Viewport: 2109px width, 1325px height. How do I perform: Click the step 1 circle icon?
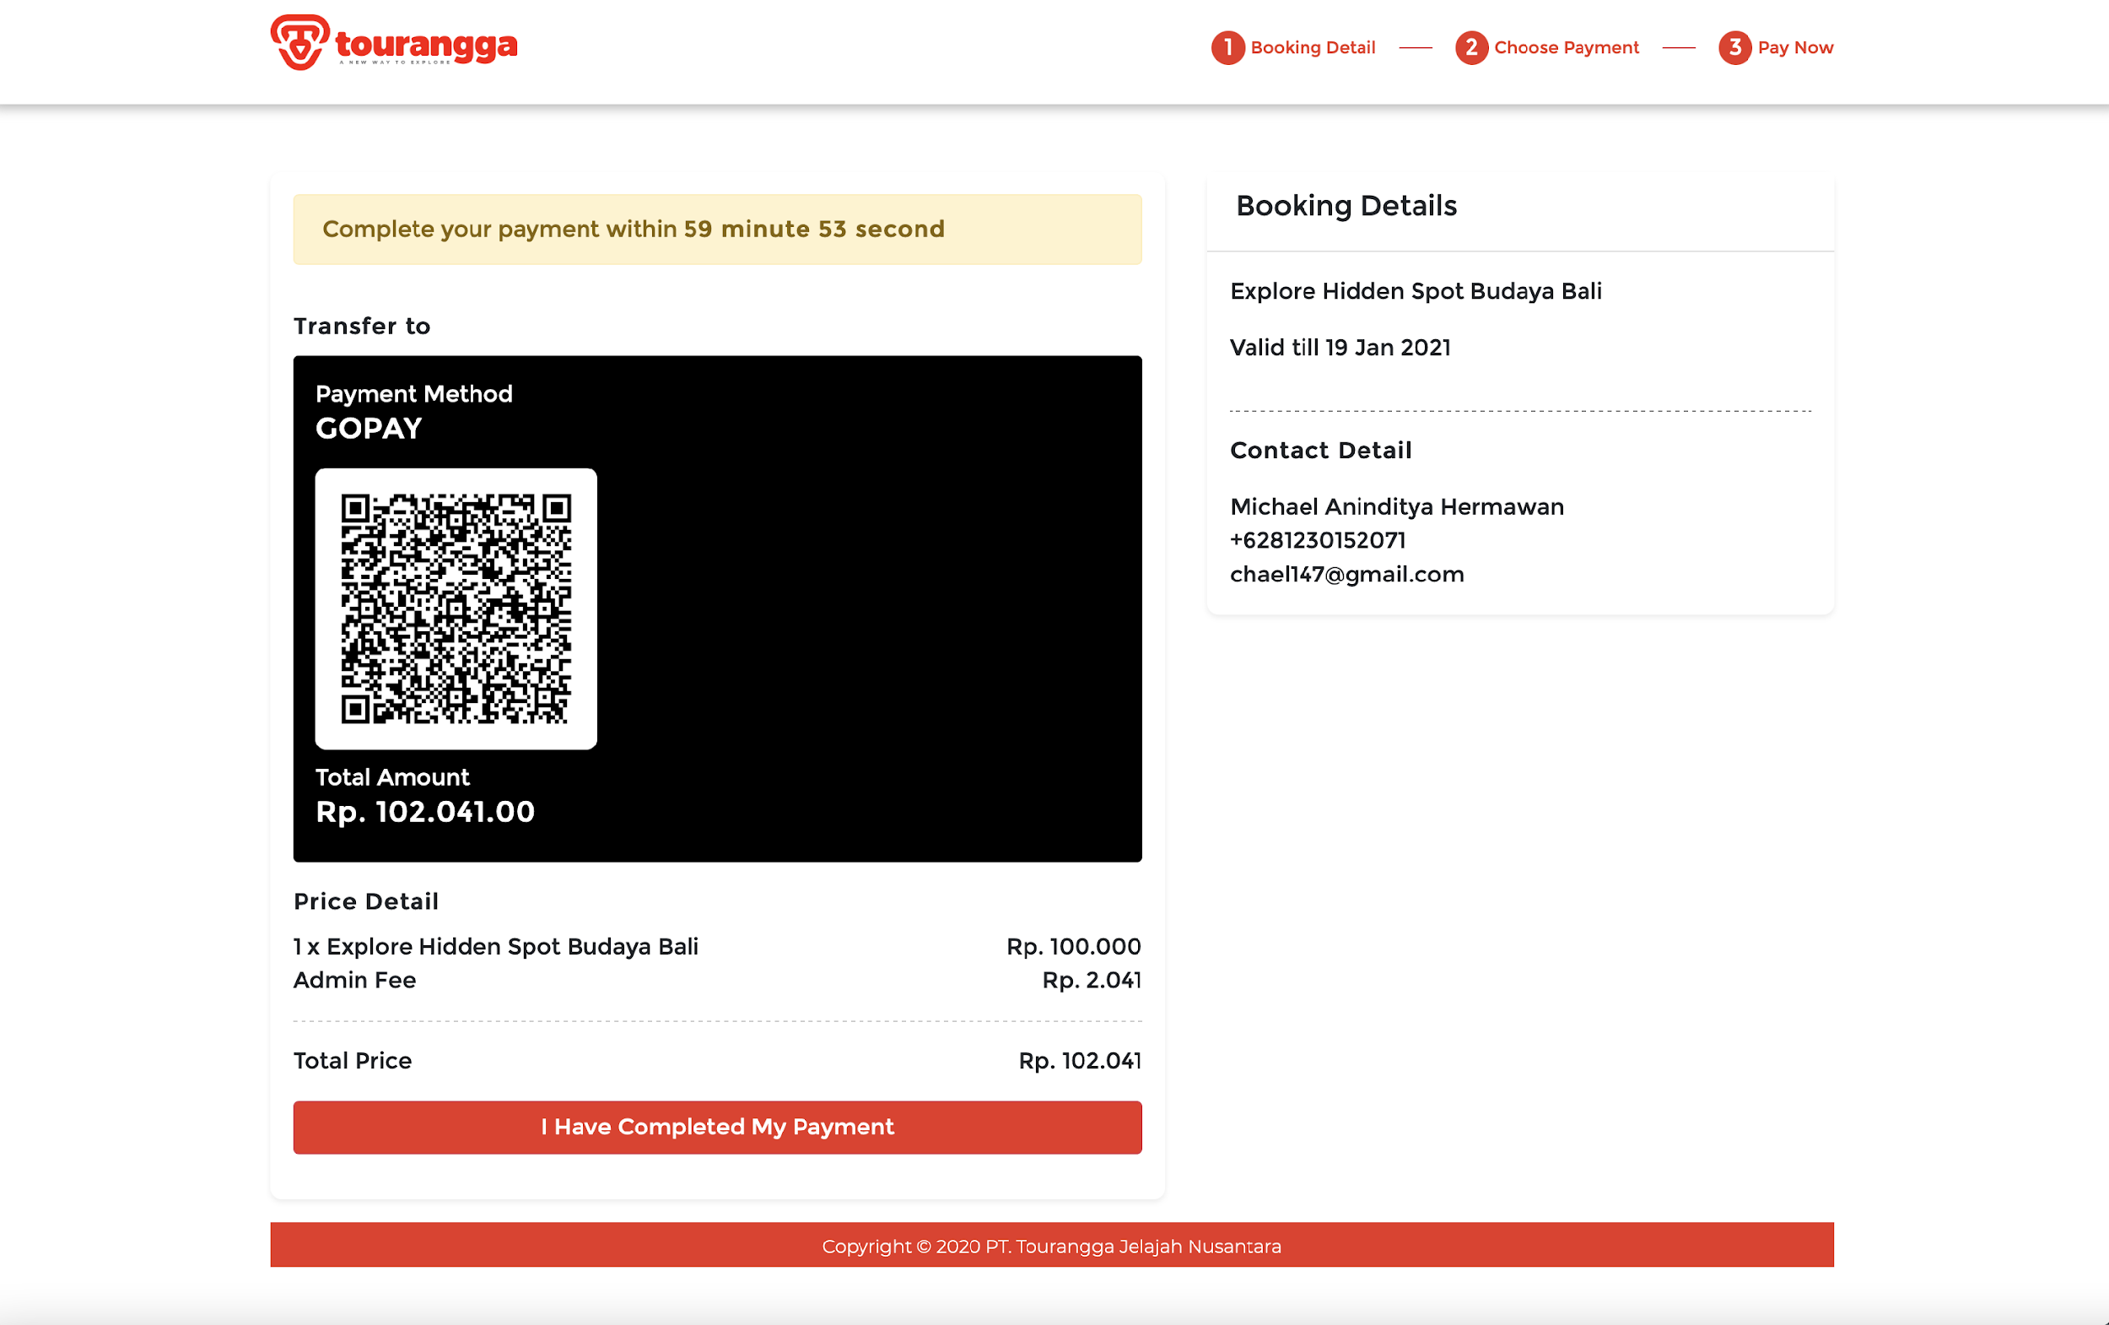(x=1227, y=47)
